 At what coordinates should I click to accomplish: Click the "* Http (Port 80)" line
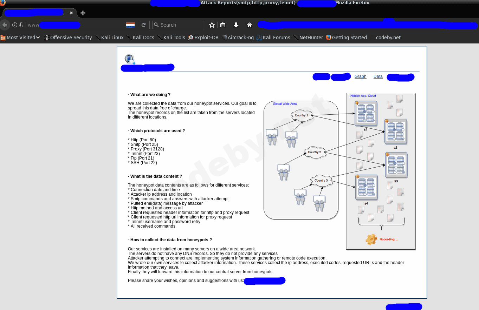click(x=142, y=140)
